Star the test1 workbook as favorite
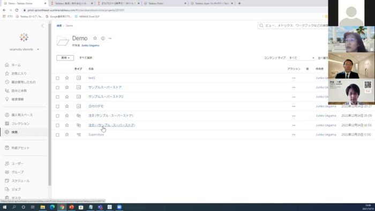This screenshot has height=211, width=375. (x=67, y=78)
